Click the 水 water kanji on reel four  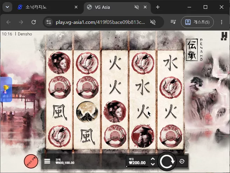click(x=143, y=87)
